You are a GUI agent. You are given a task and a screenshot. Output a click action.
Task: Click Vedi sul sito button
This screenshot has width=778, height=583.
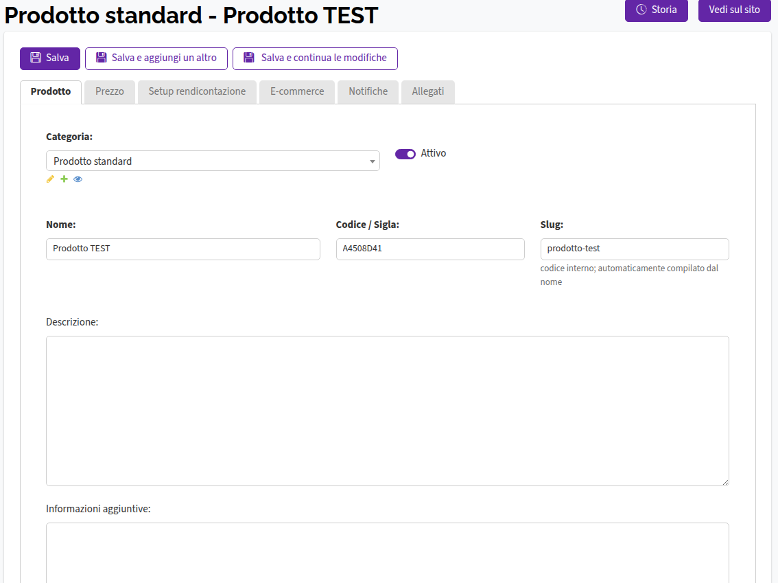click(x=734, y=10)
